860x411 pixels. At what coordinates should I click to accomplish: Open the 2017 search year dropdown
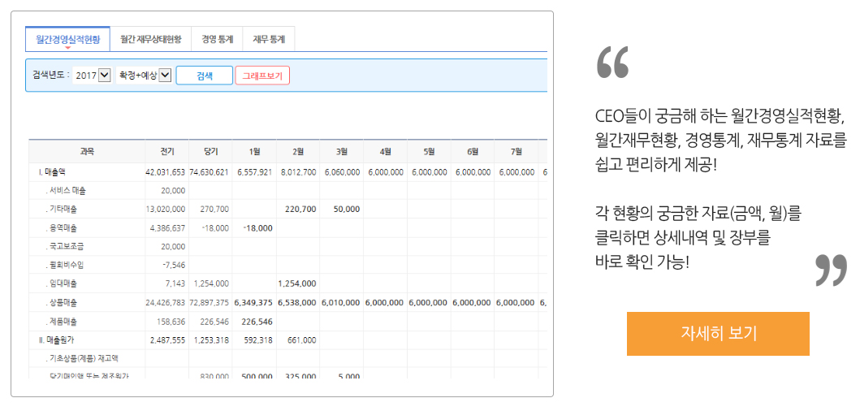pos(92,76)
